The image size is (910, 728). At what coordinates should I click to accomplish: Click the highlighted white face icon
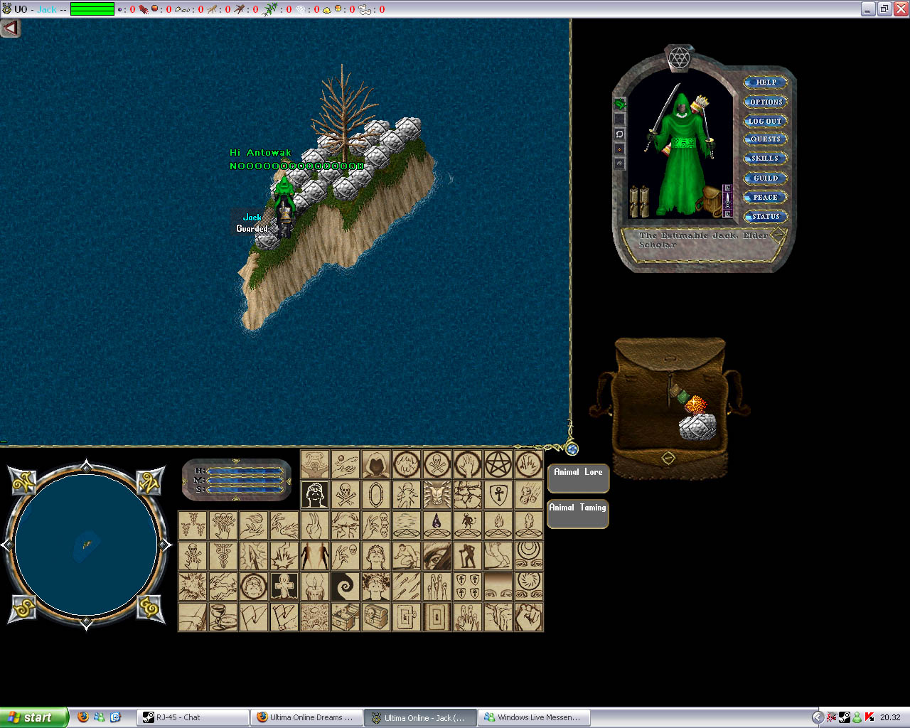(x=315, y=494)
